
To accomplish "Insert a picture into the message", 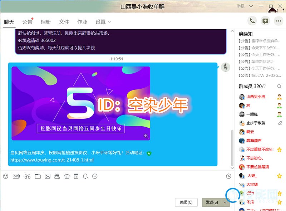I will tap(48, 176).
